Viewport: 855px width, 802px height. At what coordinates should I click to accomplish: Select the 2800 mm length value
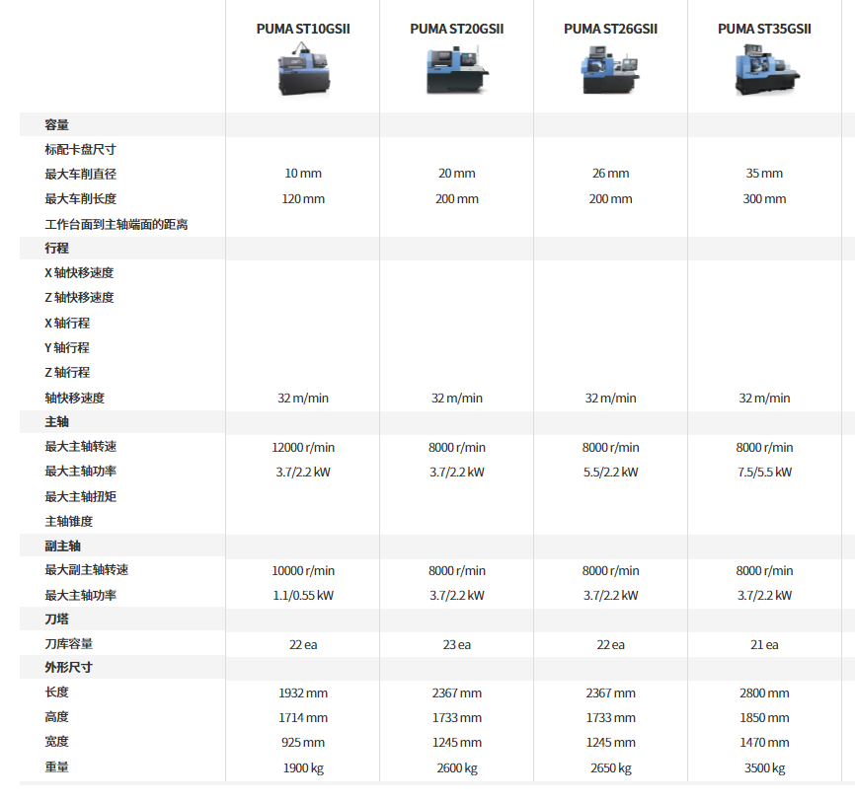point(764,693)
